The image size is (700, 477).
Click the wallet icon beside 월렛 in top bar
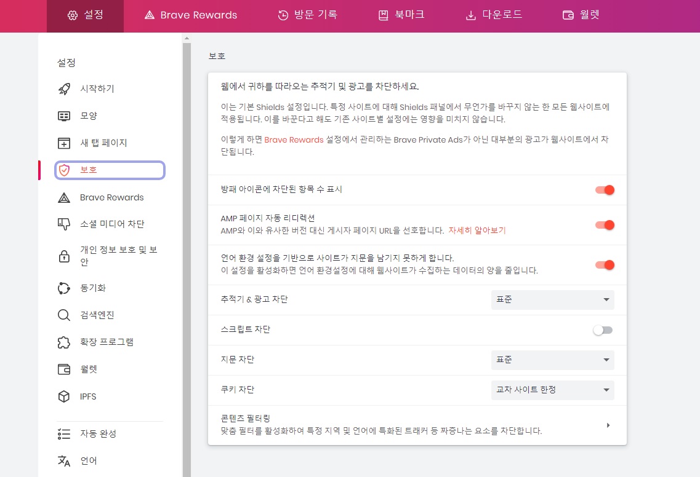pos(568,15)
